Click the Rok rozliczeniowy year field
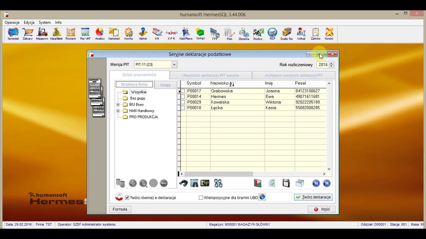426x239 pixels. (322, 65)
